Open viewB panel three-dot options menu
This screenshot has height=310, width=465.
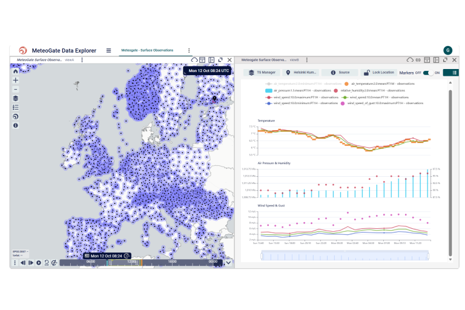306,60
